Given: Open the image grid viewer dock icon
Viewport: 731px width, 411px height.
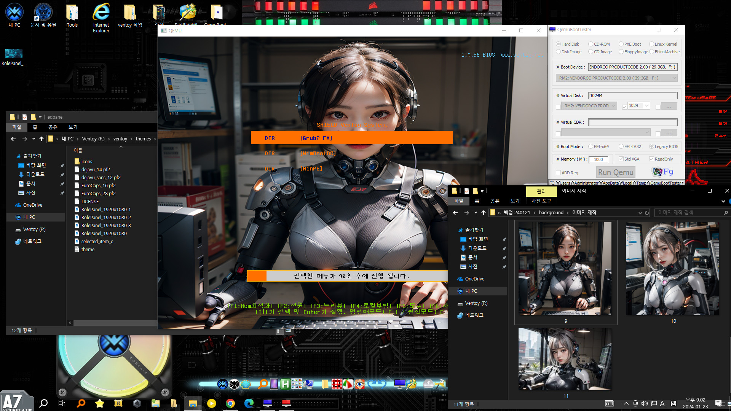Looking at the screenshot, I should 297,384.
